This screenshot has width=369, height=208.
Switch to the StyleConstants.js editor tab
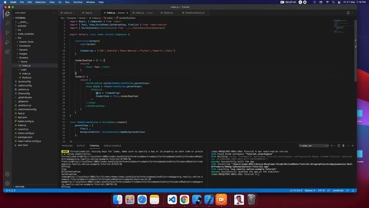click(x=194, y=13)
